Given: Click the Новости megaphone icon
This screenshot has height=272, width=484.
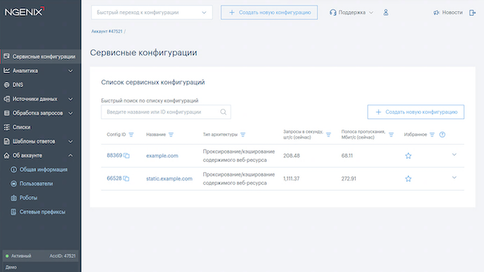Looking at the screenshot, I should [436, 13].
